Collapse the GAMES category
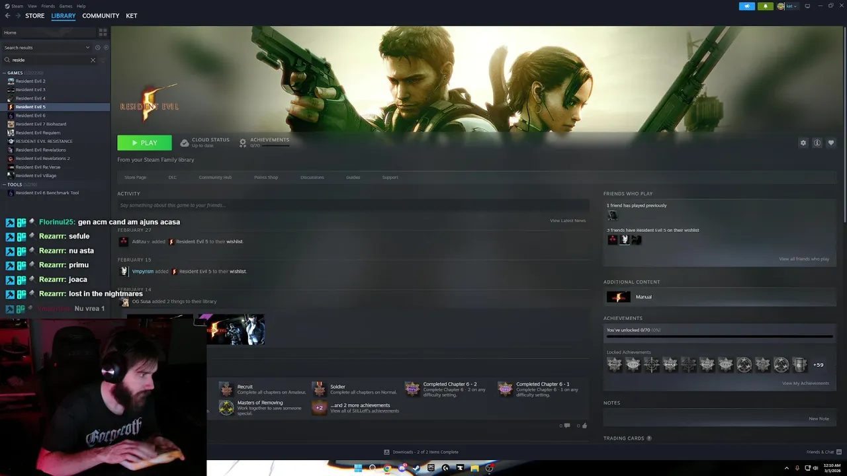The width and height of the screenshot is (847, 476). tap(4, 73)
